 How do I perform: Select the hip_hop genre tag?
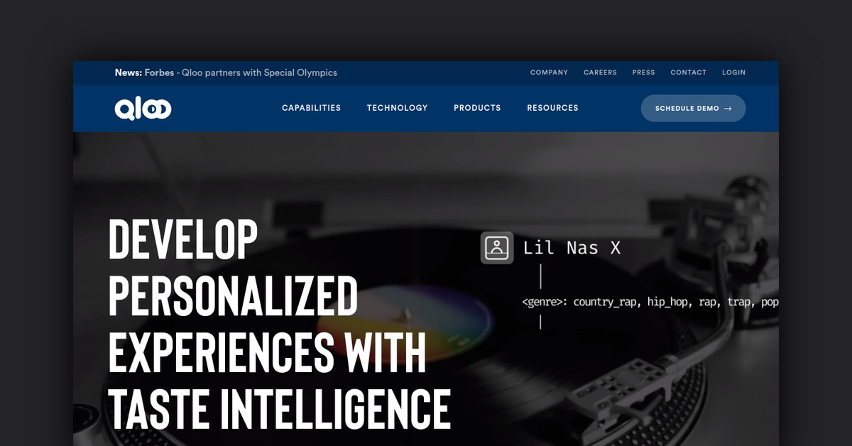tap(667, 302)
